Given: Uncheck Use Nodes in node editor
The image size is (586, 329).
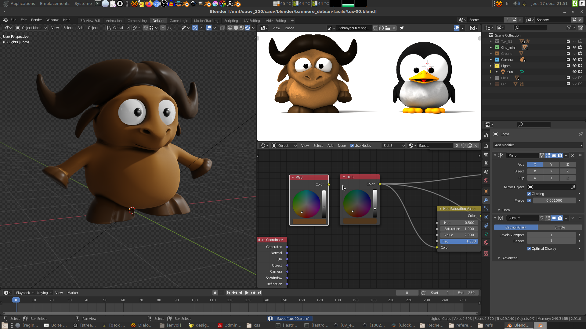Looking at the screenshot, I should pyautogui.click(x=352, y=146).
